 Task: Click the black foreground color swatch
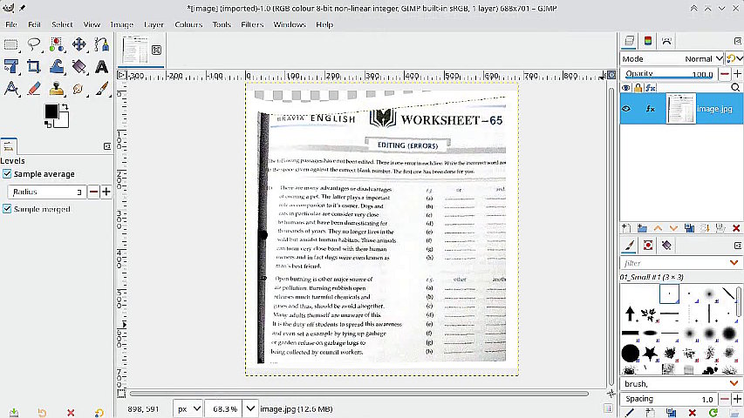(51, 111)
